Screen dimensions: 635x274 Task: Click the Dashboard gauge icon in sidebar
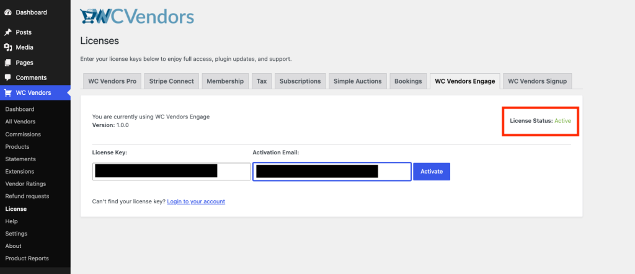7,12
